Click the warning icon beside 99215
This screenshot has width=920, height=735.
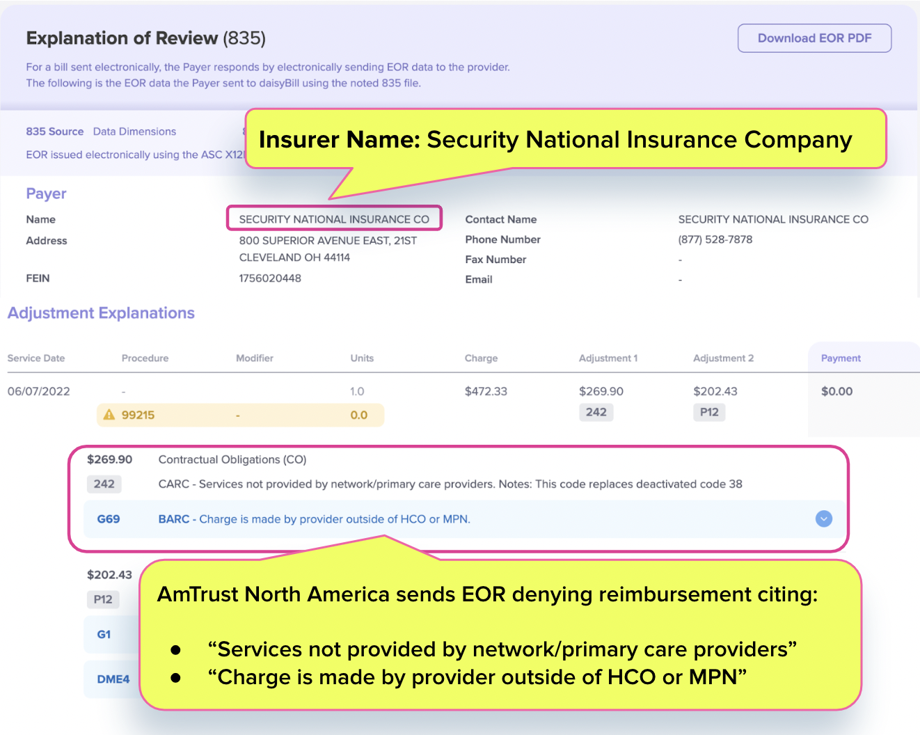[x=109, y=415]
